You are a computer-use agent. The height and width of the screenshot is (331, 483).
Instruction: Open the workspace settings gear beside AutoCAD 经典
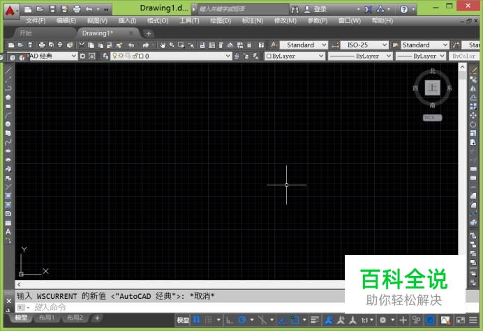[82, 56]
